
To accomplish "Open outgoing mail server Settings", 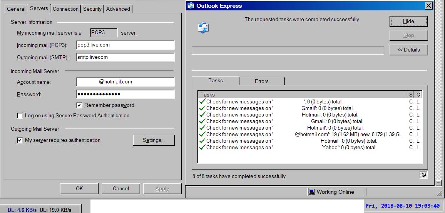I will click(x=154, y=140).
